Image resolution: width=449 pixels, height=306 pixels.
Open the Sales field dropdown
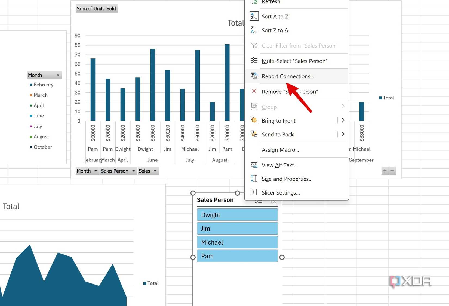pos(155,171)
